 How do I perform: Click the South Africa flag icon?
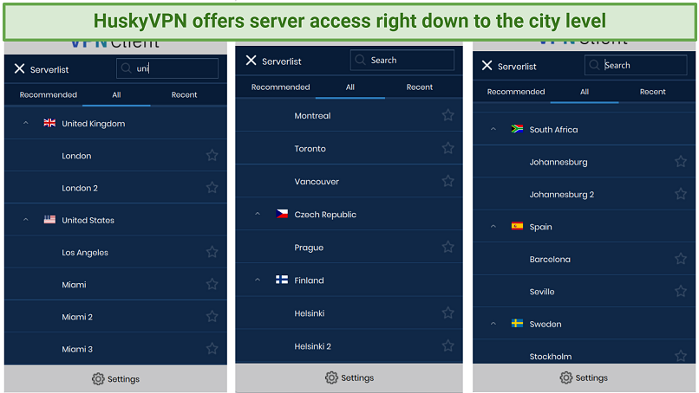point(517,129)
